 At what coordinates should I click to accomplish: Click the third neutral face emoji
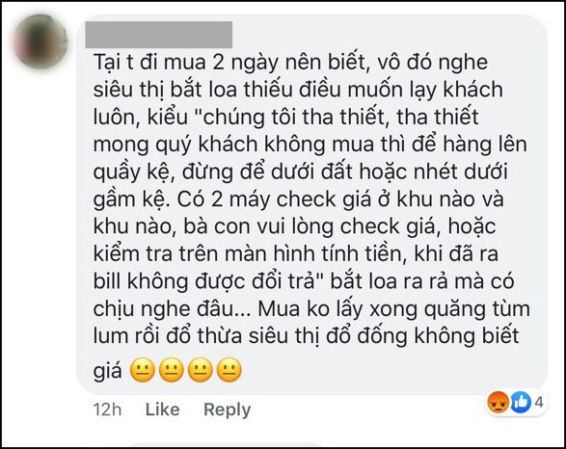(x=201, y=370)
